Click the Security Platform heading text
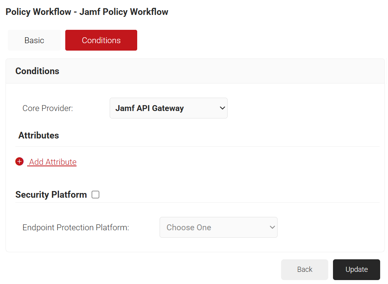This screenshot has height=284, width=388. coord(51,195)
